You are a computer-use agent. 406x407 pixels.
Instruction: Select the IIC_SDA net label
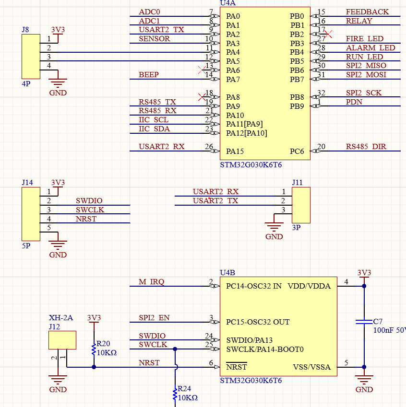[155, 129]
